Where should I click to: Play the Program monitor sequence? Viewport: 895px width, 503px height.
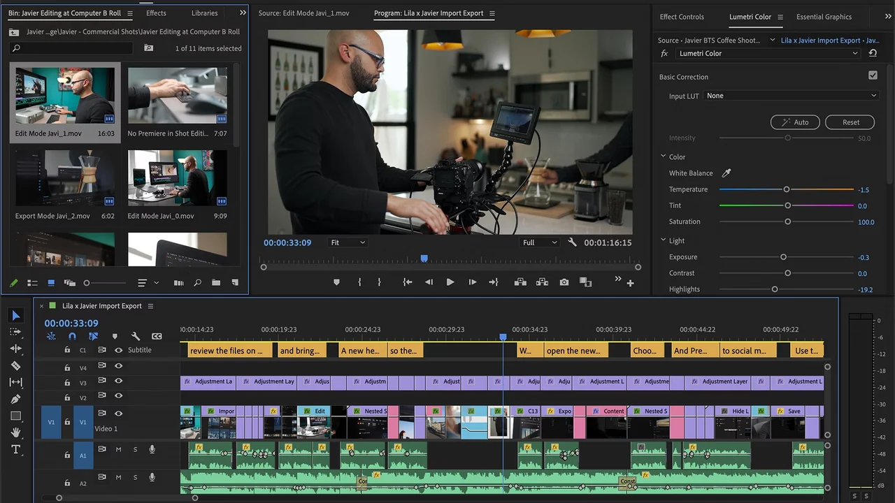click(x=450, y=282)
